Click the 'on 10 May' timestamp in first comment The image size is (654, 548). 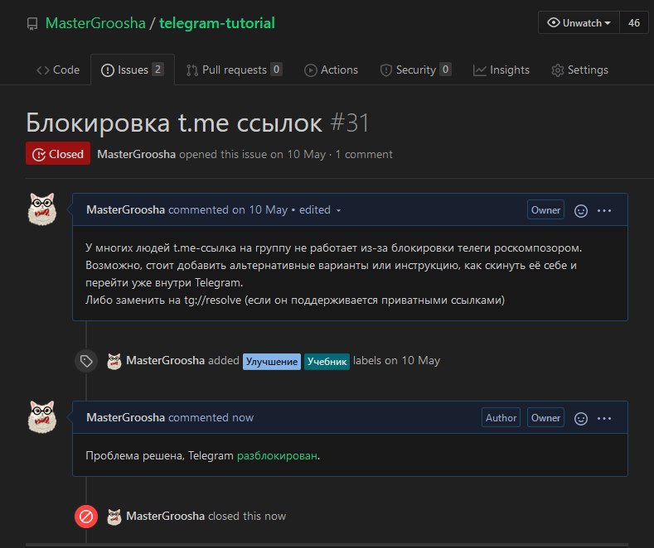(x=260, y=210)
